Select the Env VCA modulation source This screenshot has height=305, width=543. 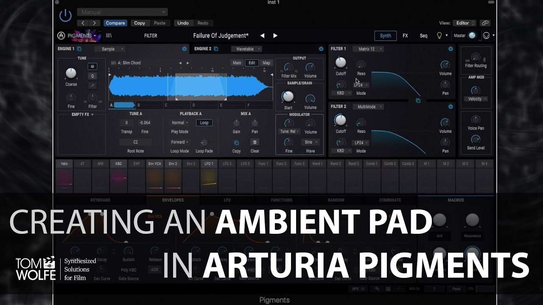(x=154, y=176)
